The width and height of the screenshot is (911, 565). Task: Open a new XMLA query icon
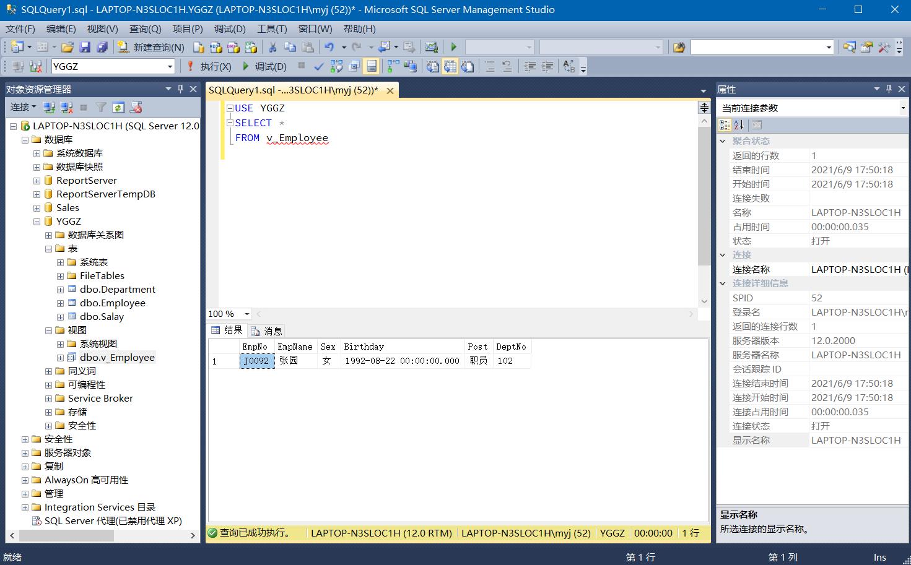[250, 47]
